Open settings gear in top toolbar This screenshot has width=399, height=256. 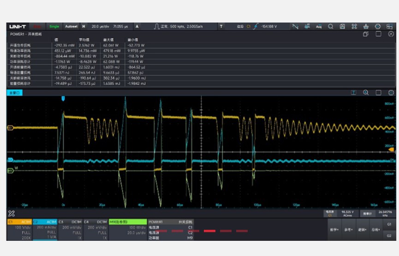(378, 27)
